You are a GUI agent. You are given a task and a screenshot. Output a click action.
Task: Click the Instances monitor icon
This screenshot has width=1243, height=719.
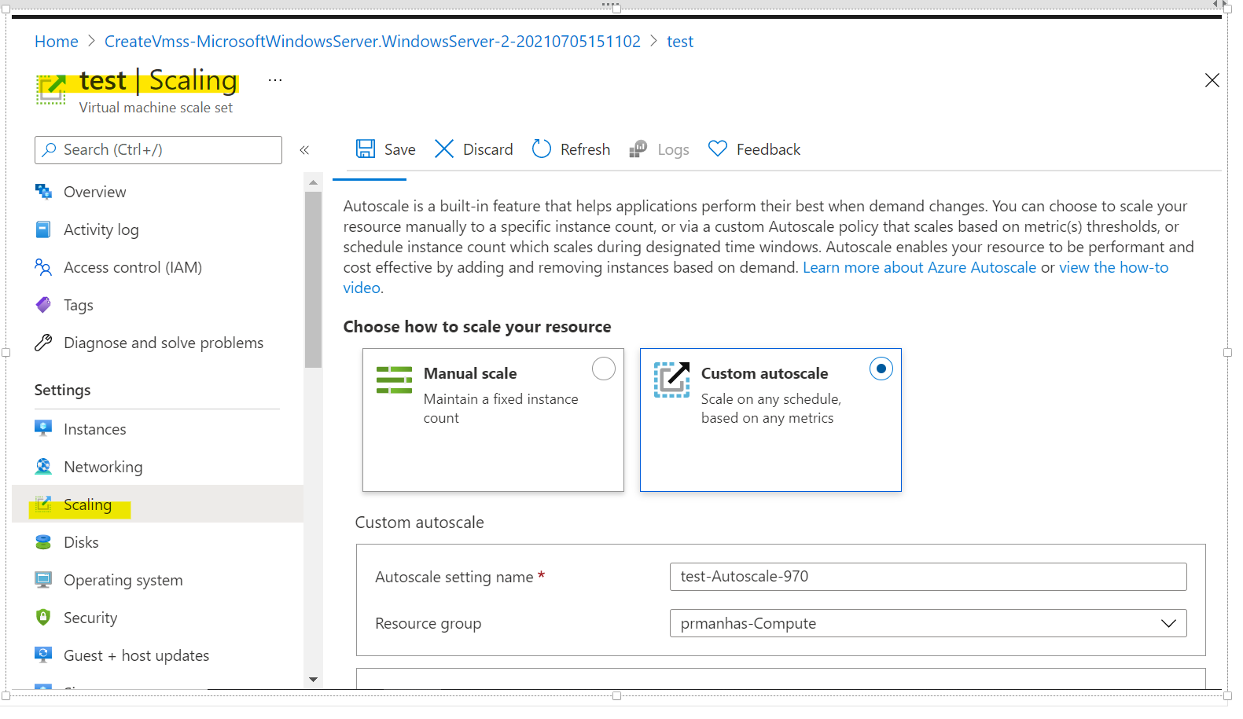coord(43,428)
